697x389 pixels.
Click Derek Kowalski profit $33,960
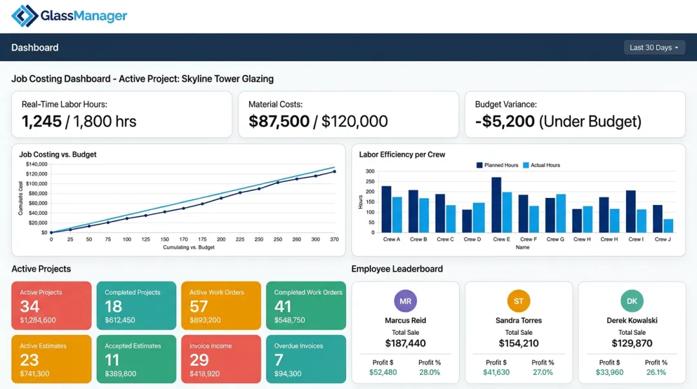point(609,372)
